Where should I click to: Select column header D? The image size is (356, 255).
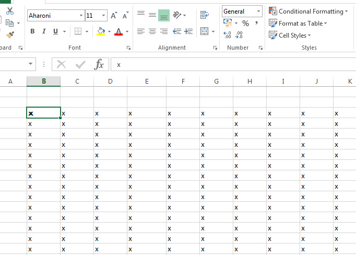[x=110, y=82]
